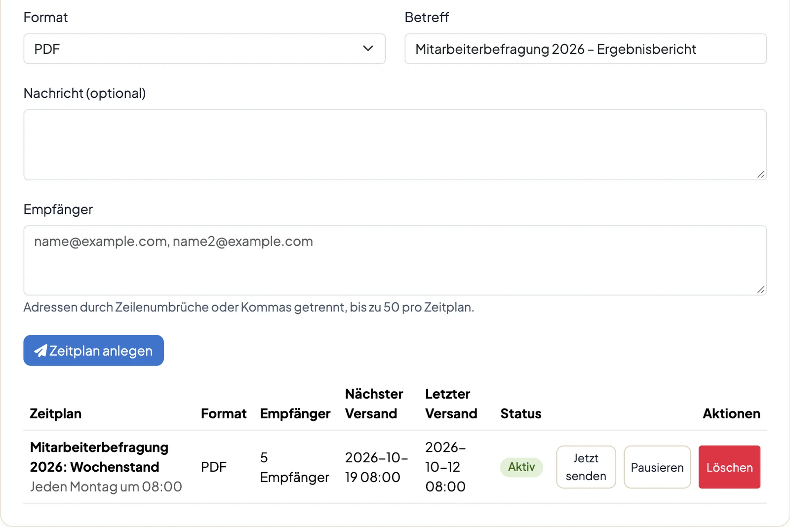Click the next dispatch date 2026-10-19 08:00
Image resolution: width=790 pixels, height=527 pixels.
click(x=377, y=467)
